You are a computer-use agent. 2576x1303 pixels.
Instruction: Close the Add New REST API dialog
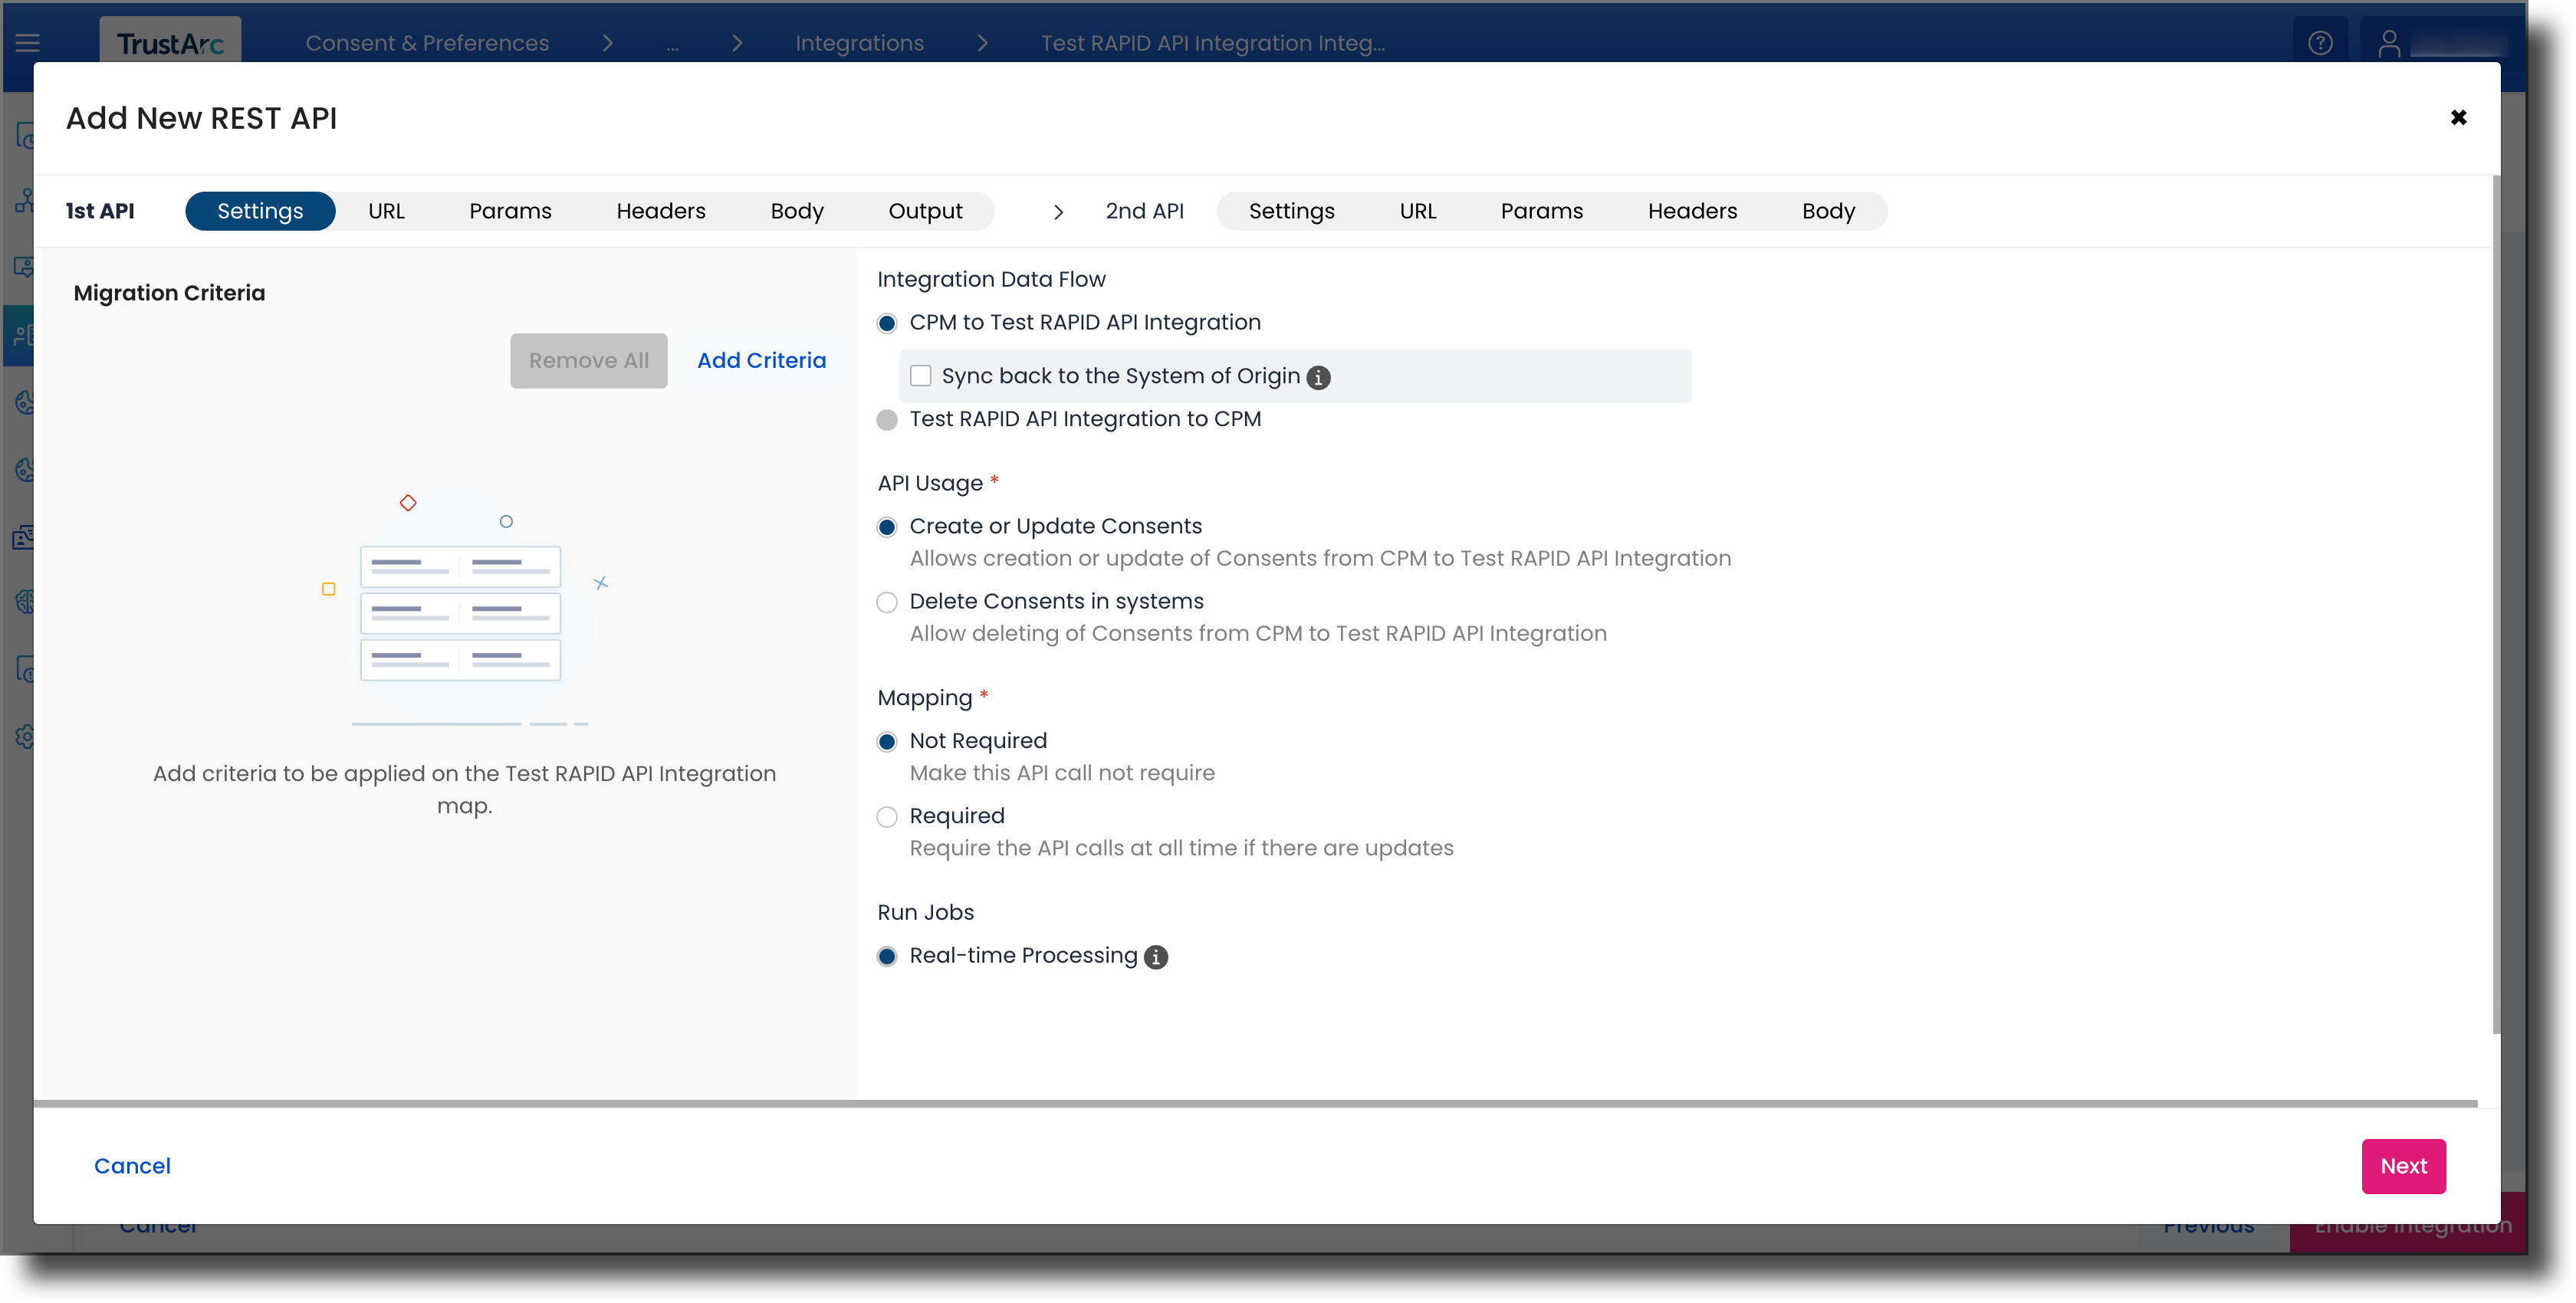[2458, 118]
